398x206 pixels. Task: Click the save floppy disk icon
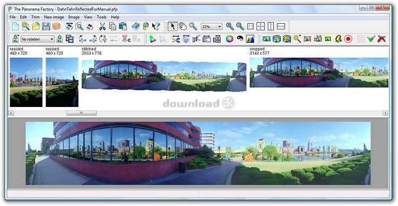tap(46, 26)
